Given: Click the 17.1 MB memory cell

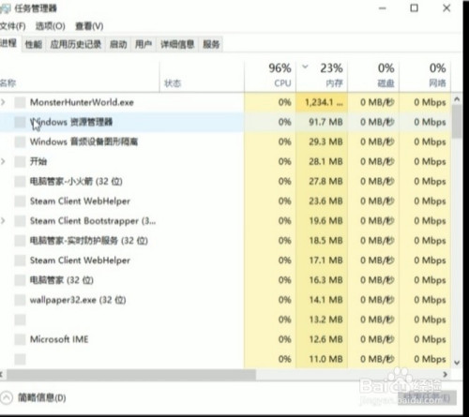Looking at the screenshot, I should point(322,261).
